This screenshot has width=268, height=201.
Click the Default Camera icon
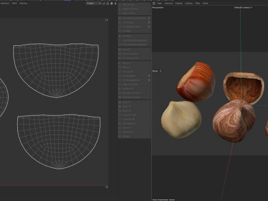(x=251, y=8)
